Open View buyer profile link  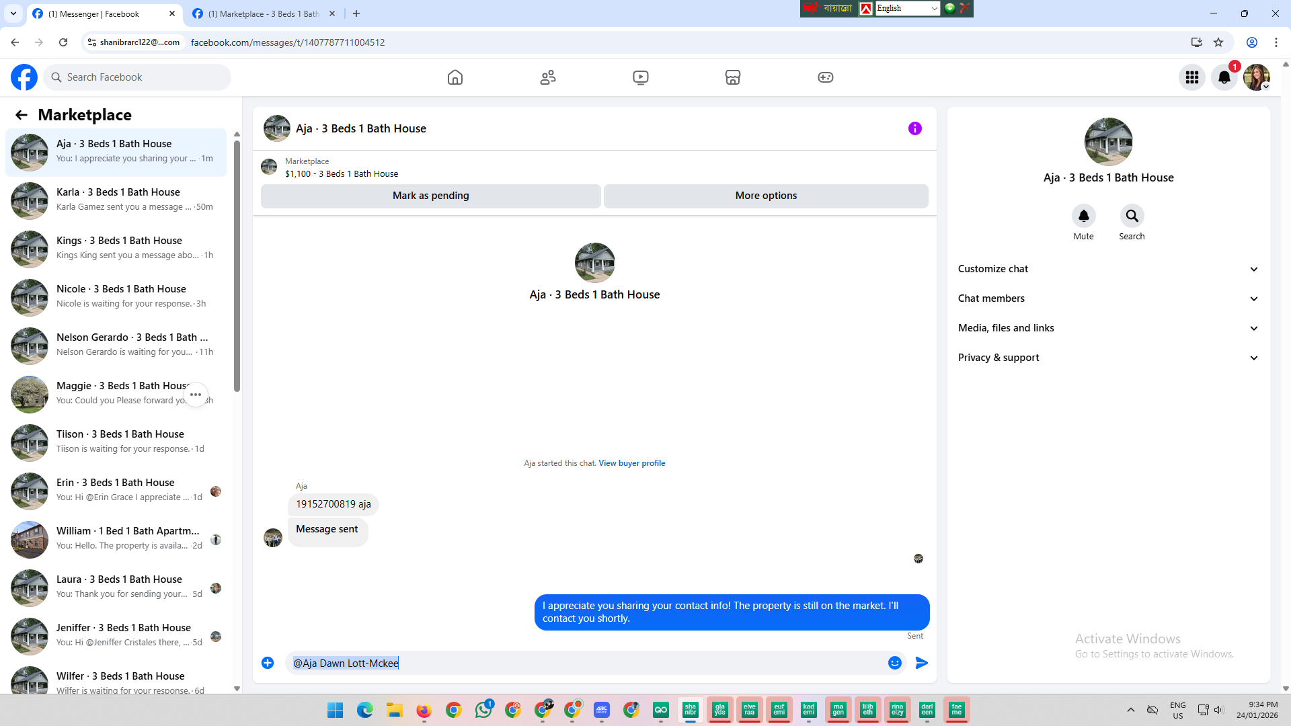pyautogui.click(x=631, y=463)
